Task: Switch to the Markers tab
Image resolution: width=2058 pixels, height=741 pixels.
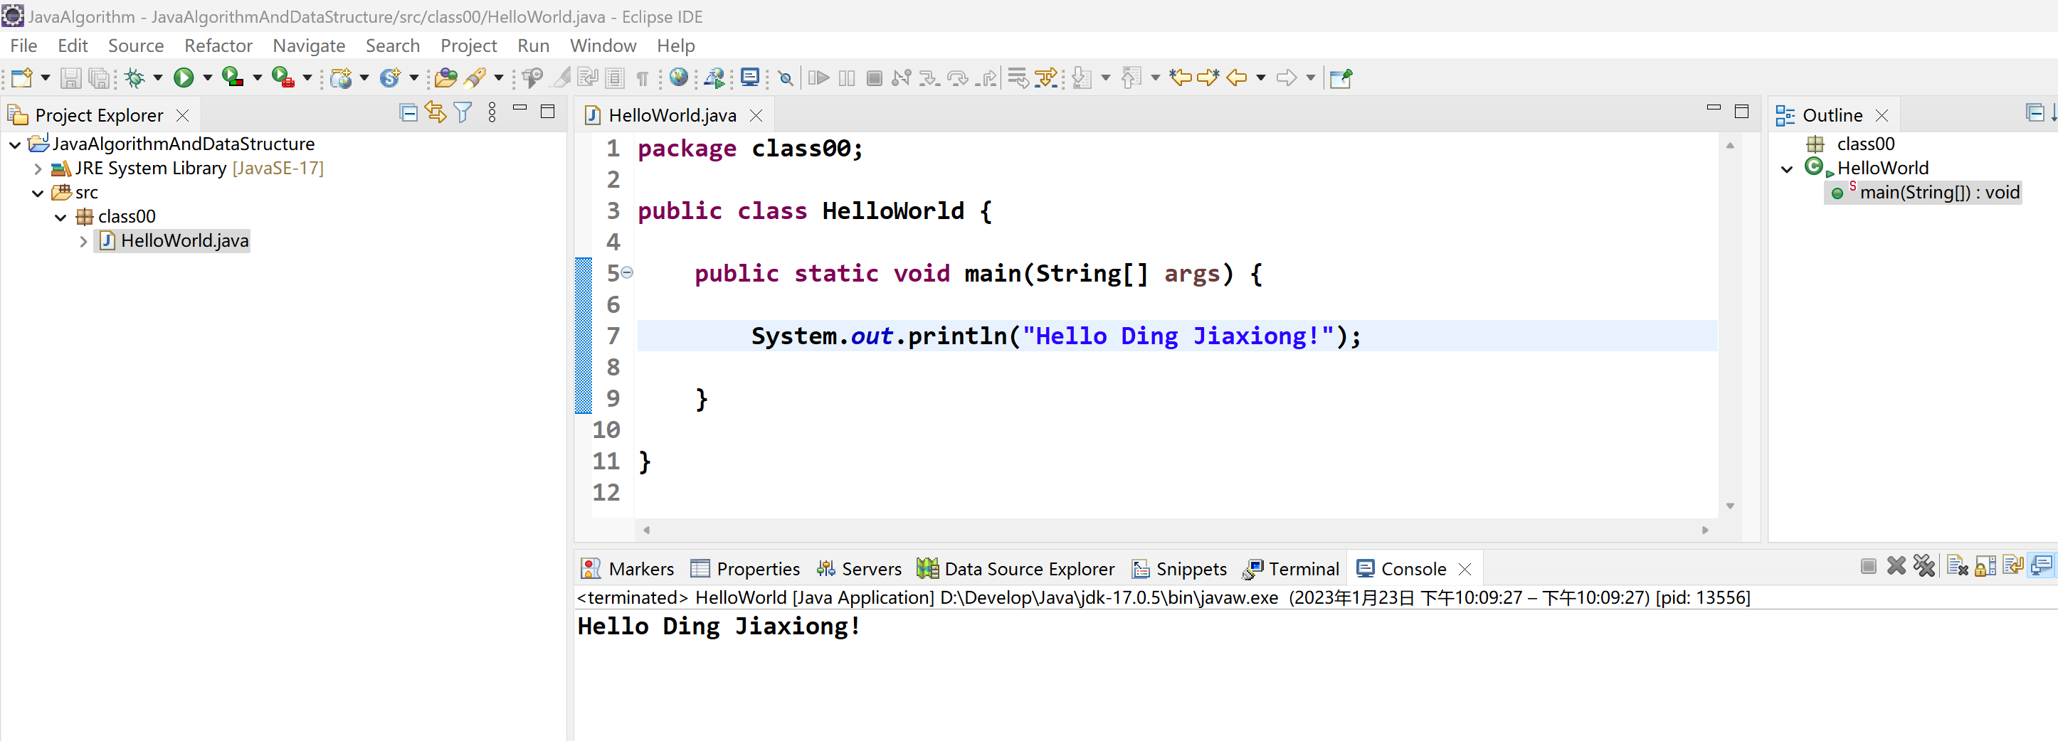Action: [627, 568]
